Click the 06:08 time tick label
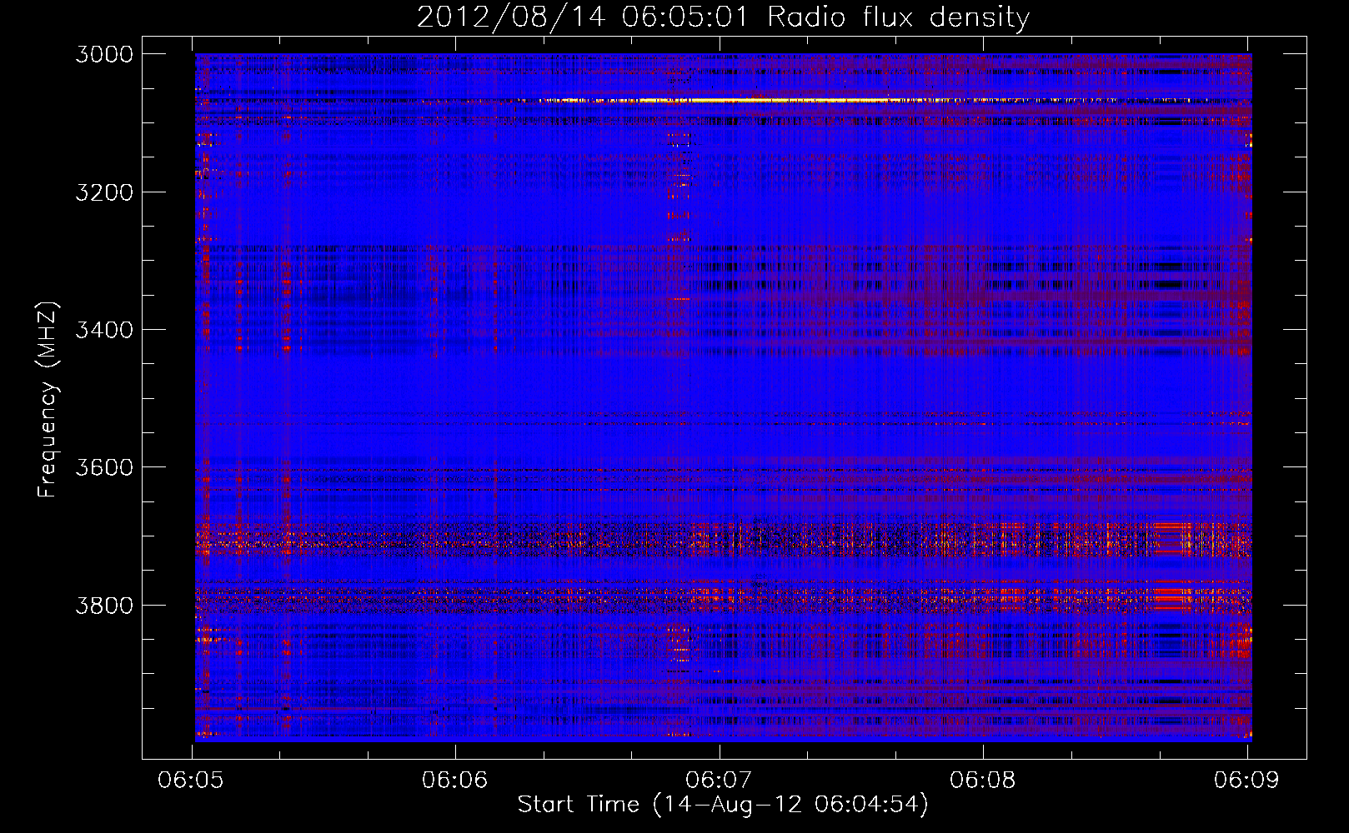This screenshot has height=833, width=1349. click(982, 781)
